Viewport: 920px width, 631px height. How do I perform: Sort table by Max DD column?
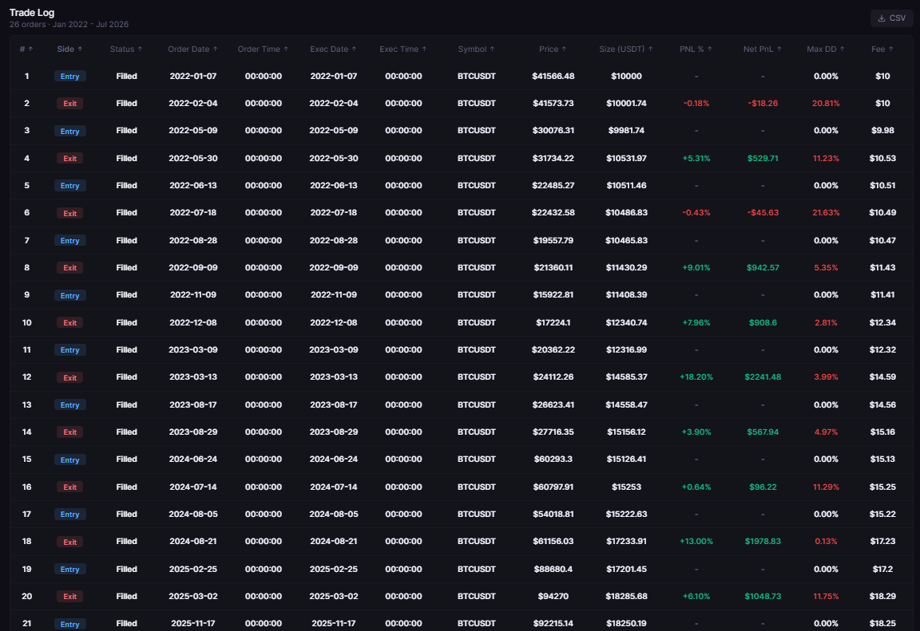(826, 49)
